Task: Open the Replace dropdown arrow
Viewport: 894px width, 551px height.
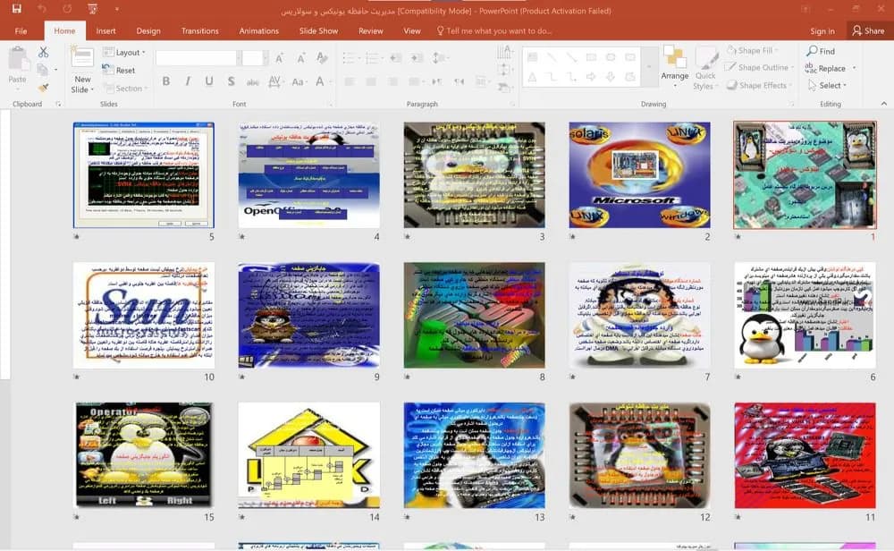Action: 854,68
